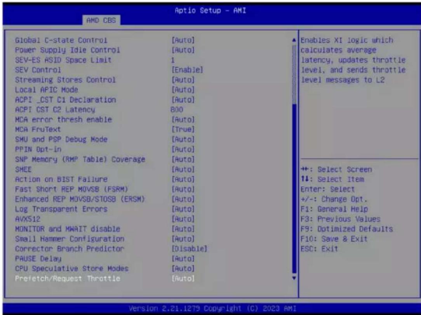Screen dimensions: 421x315
Task: Open Fast Short REP MOVSB (FSRM) value
Action: pyautogui.click(x=183, y=189)
